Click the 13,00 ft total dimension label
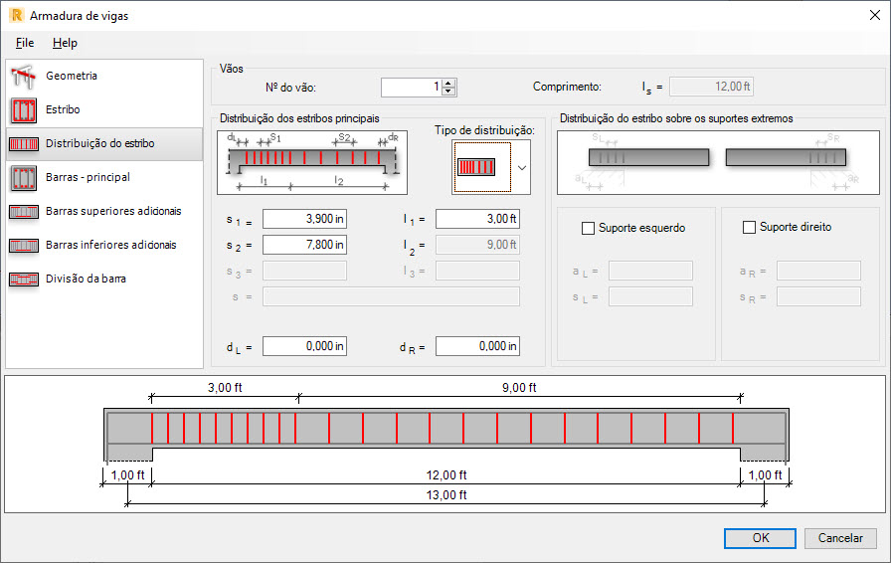Viewport: 891px width, 563px height. point(446,495)
